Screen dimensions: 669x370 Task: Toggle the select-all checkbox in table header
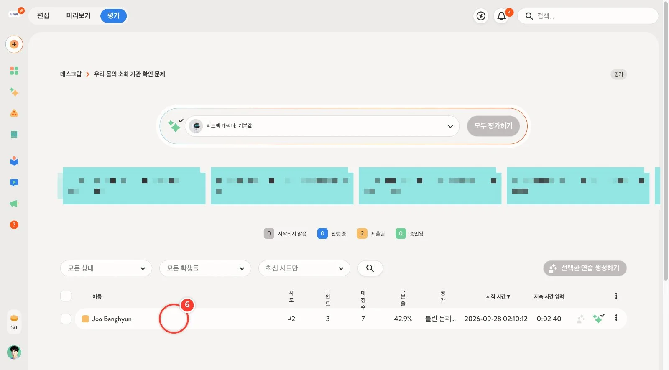tap(66, 296)
